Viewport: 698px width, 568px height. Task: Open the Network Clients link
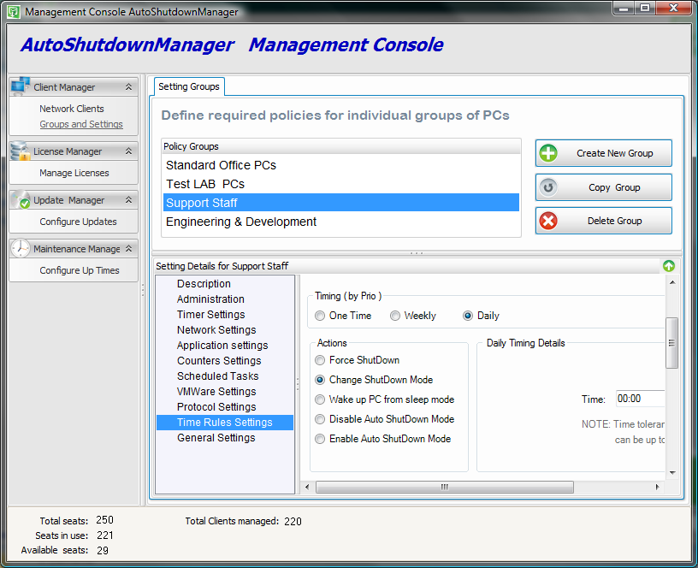tap(72, 109)
